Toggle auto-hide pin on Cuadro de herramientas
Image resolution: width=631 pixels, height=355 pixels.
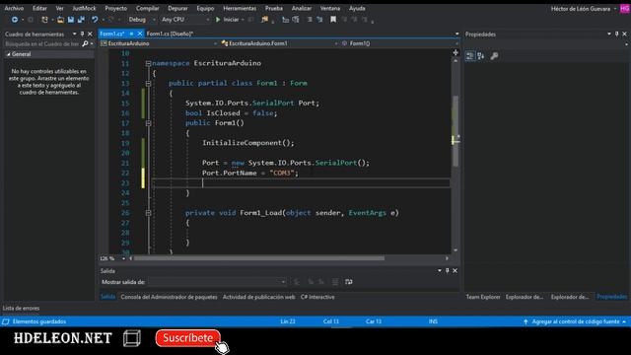pyautogui.click(x=82, y=35)
